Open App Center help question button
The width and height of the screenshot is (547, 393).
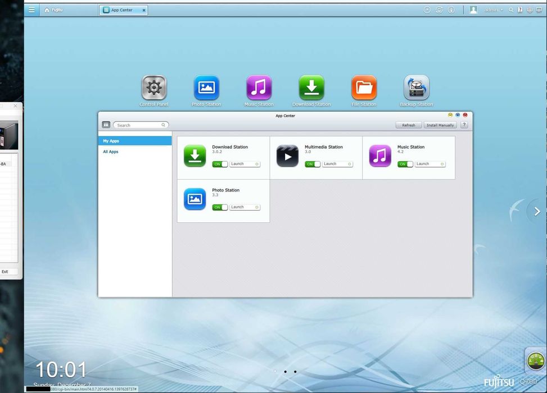coord(464,125)
